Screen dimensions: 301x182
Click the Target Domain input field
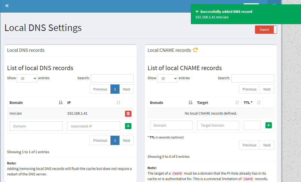point(218,125)
